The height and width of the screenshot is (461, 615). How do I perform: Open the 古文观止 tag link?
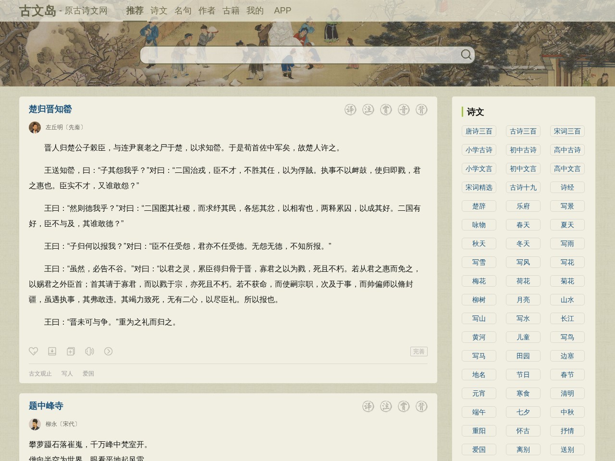[x=40, y=374]
